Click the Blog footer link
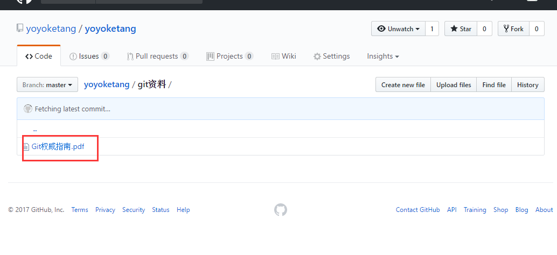The image size is (557, 255). click(521, 210)
